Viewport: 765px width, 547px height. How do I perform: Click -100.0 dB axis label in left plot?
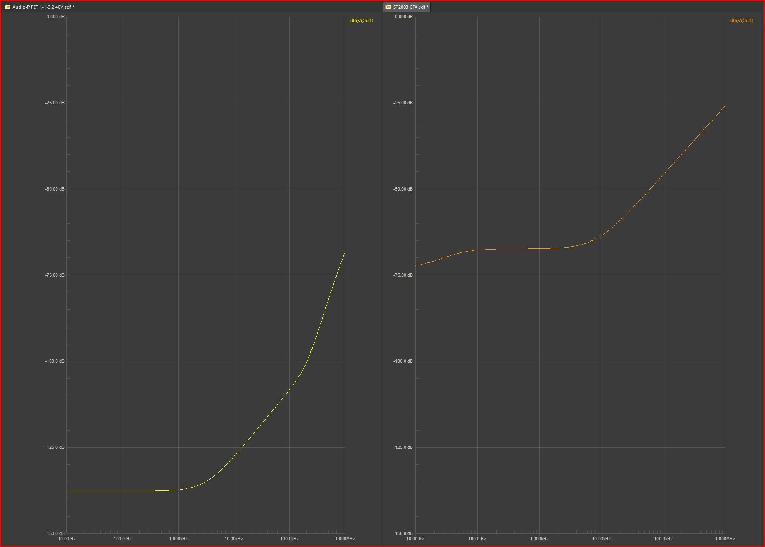point(55,361)
